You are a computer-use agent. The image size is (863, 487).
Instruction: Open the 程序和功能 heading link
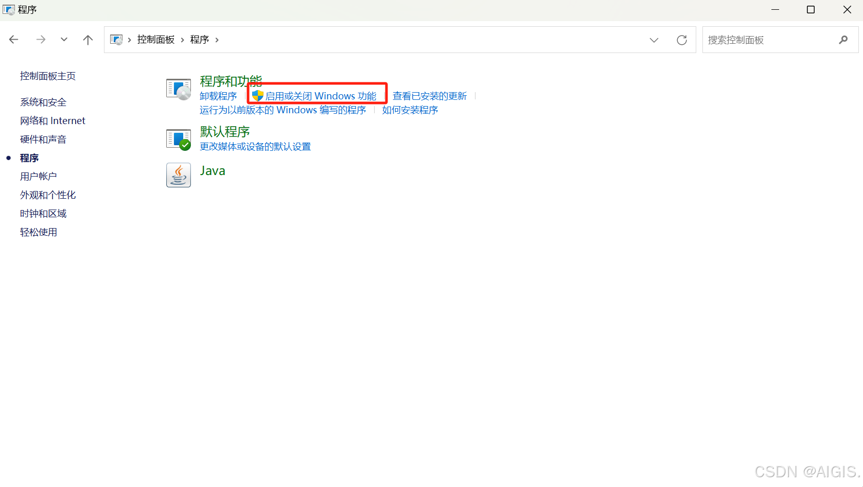coord(231,81)
